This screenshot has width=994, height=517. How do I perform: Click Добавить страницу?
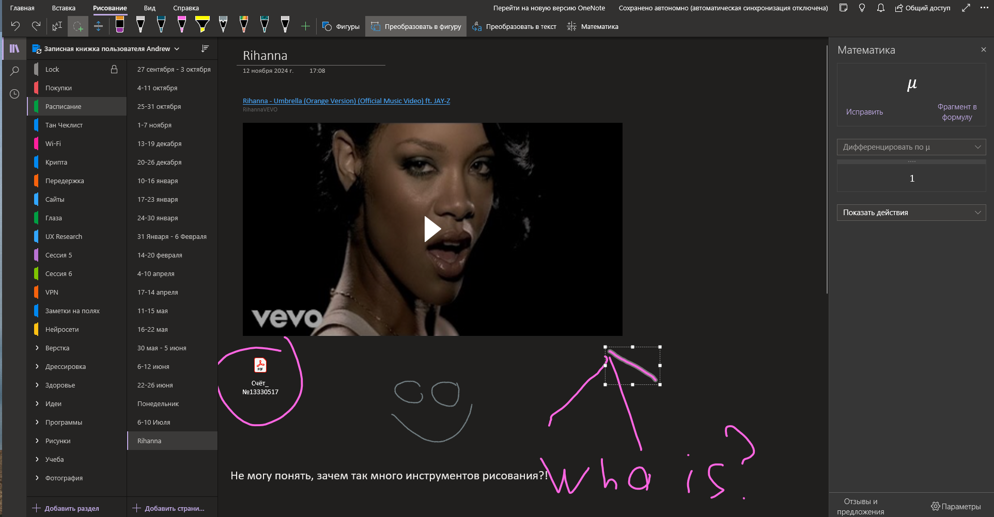click(x=169, y=508)
